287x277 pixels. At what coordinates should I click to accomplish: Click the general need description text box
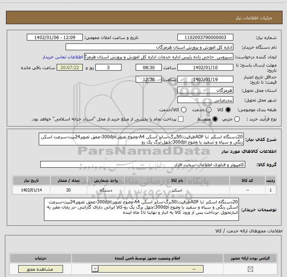pos(141,139)
